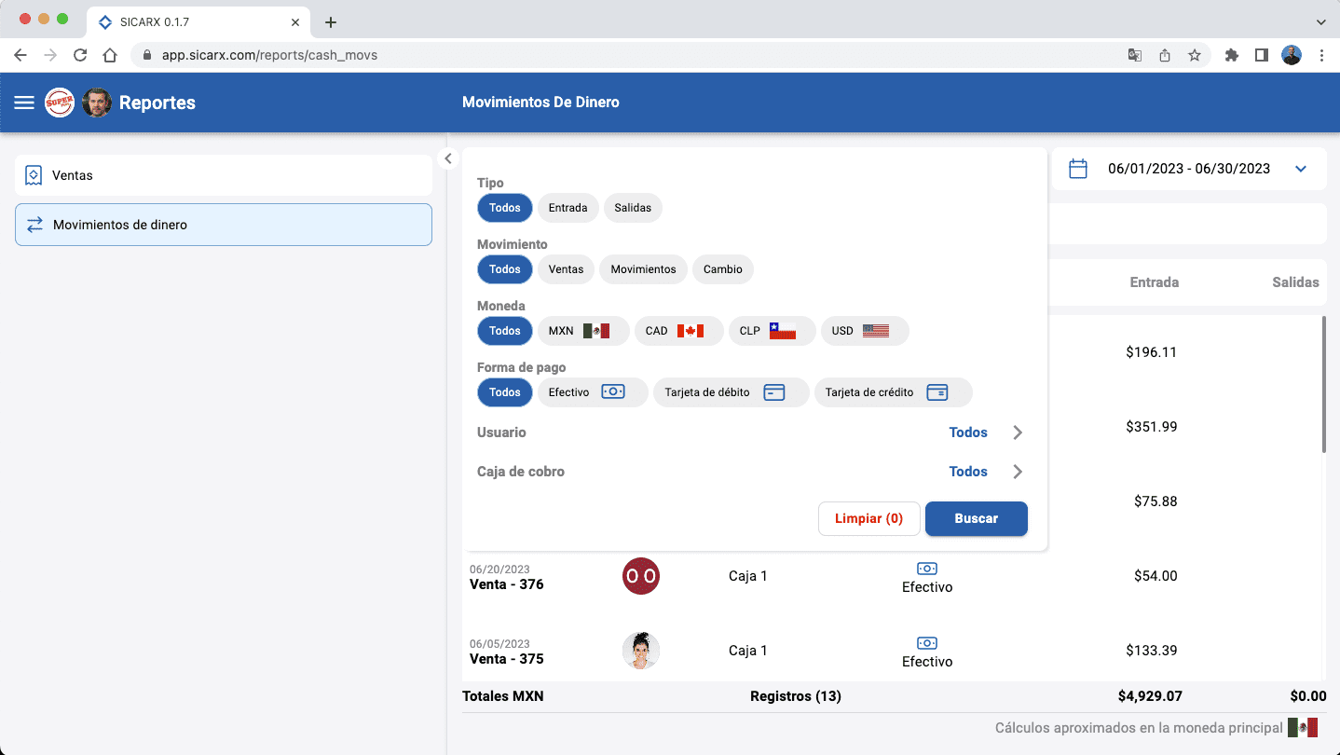Select the Salidas type filter

coord(633,208)
